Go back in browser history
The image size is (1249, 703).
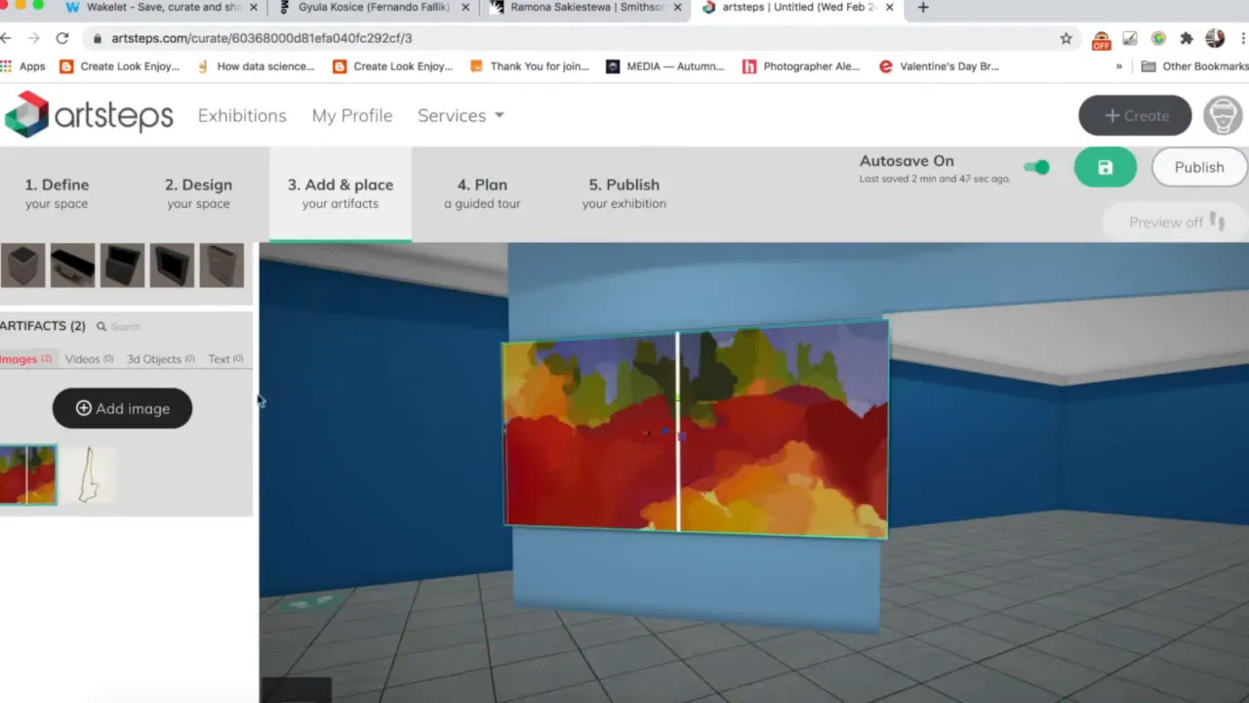point(7,38)
